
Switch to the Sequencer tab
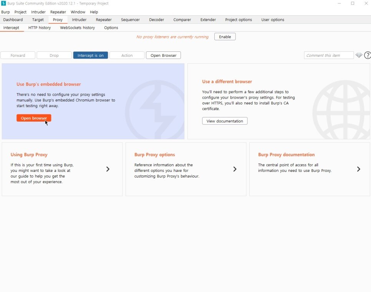click(x=130, y=20)
